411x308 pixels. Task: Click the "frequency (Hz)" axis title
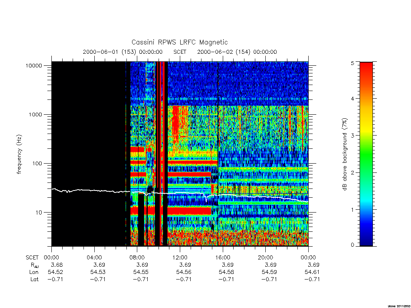coord(19,154)
